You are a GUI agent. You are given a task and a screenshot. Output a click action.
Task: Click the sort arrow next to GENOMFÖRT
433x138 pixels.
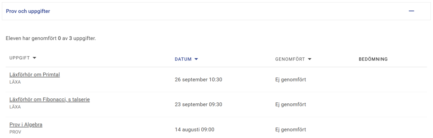point(310,59)
